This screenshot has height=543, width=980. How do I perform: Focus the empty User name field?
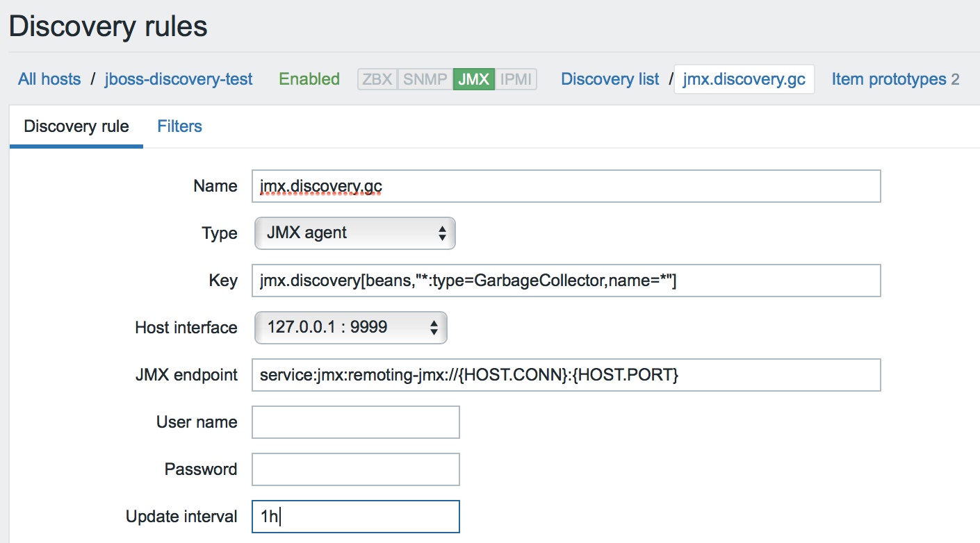pyautogui.click(x=355, y=421)
